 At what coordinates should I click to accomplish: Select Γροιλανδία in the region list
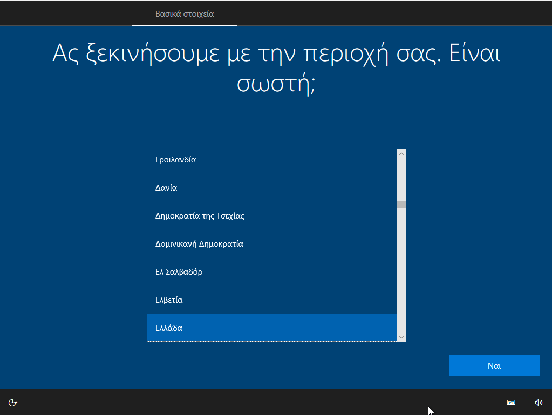pos(272,159)
